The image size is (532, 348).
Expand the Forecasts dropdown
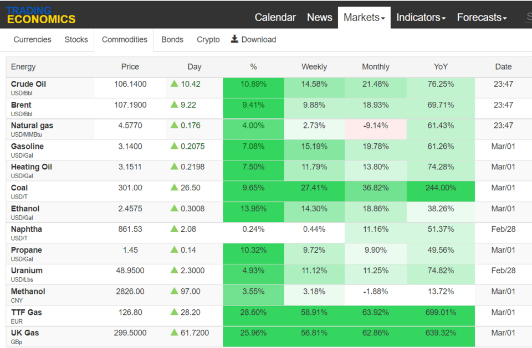(x=482, y=17)
